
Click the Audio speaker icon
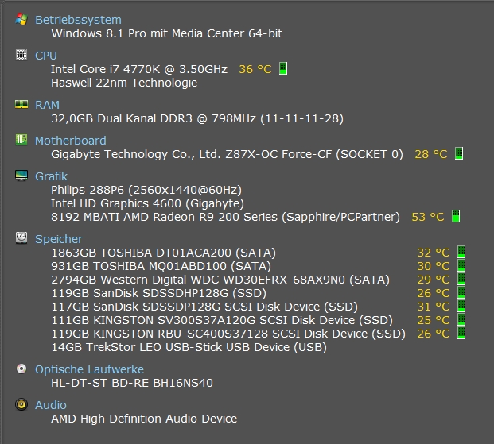21,405
